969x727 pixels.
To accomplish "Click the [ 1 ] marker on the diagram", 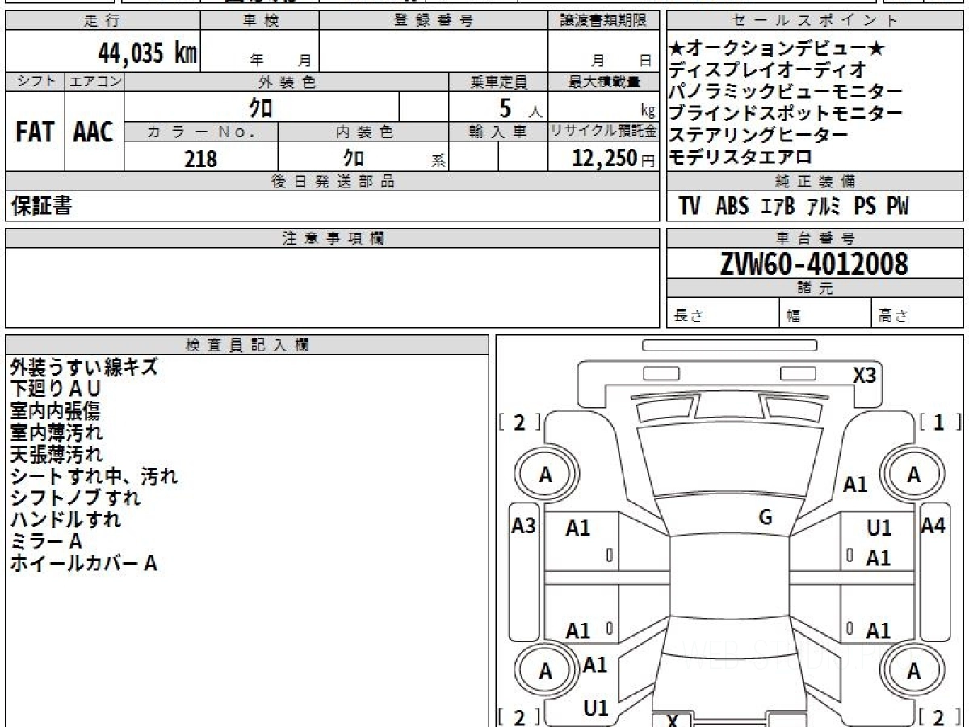I will [941, 422].
